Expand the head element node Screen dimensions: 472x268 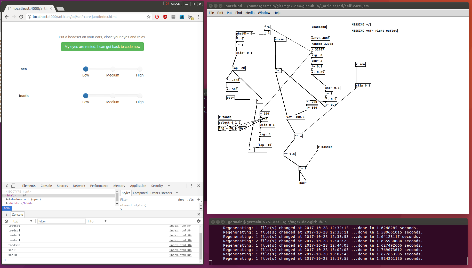(x=7, y=203)
